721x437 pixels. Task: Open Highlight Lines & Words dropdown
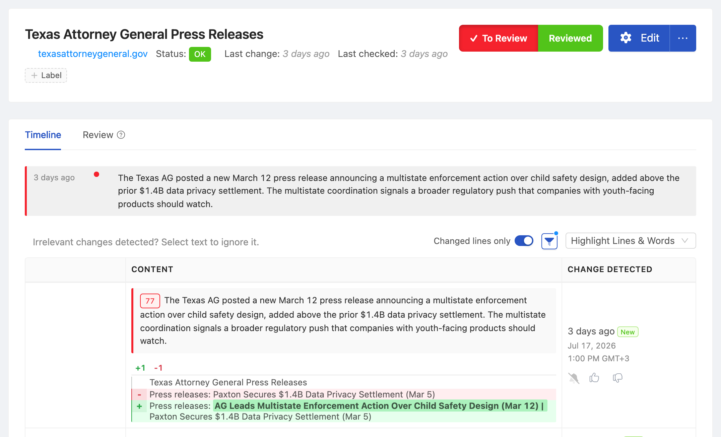pyautogui.click(x=631, y=241)
